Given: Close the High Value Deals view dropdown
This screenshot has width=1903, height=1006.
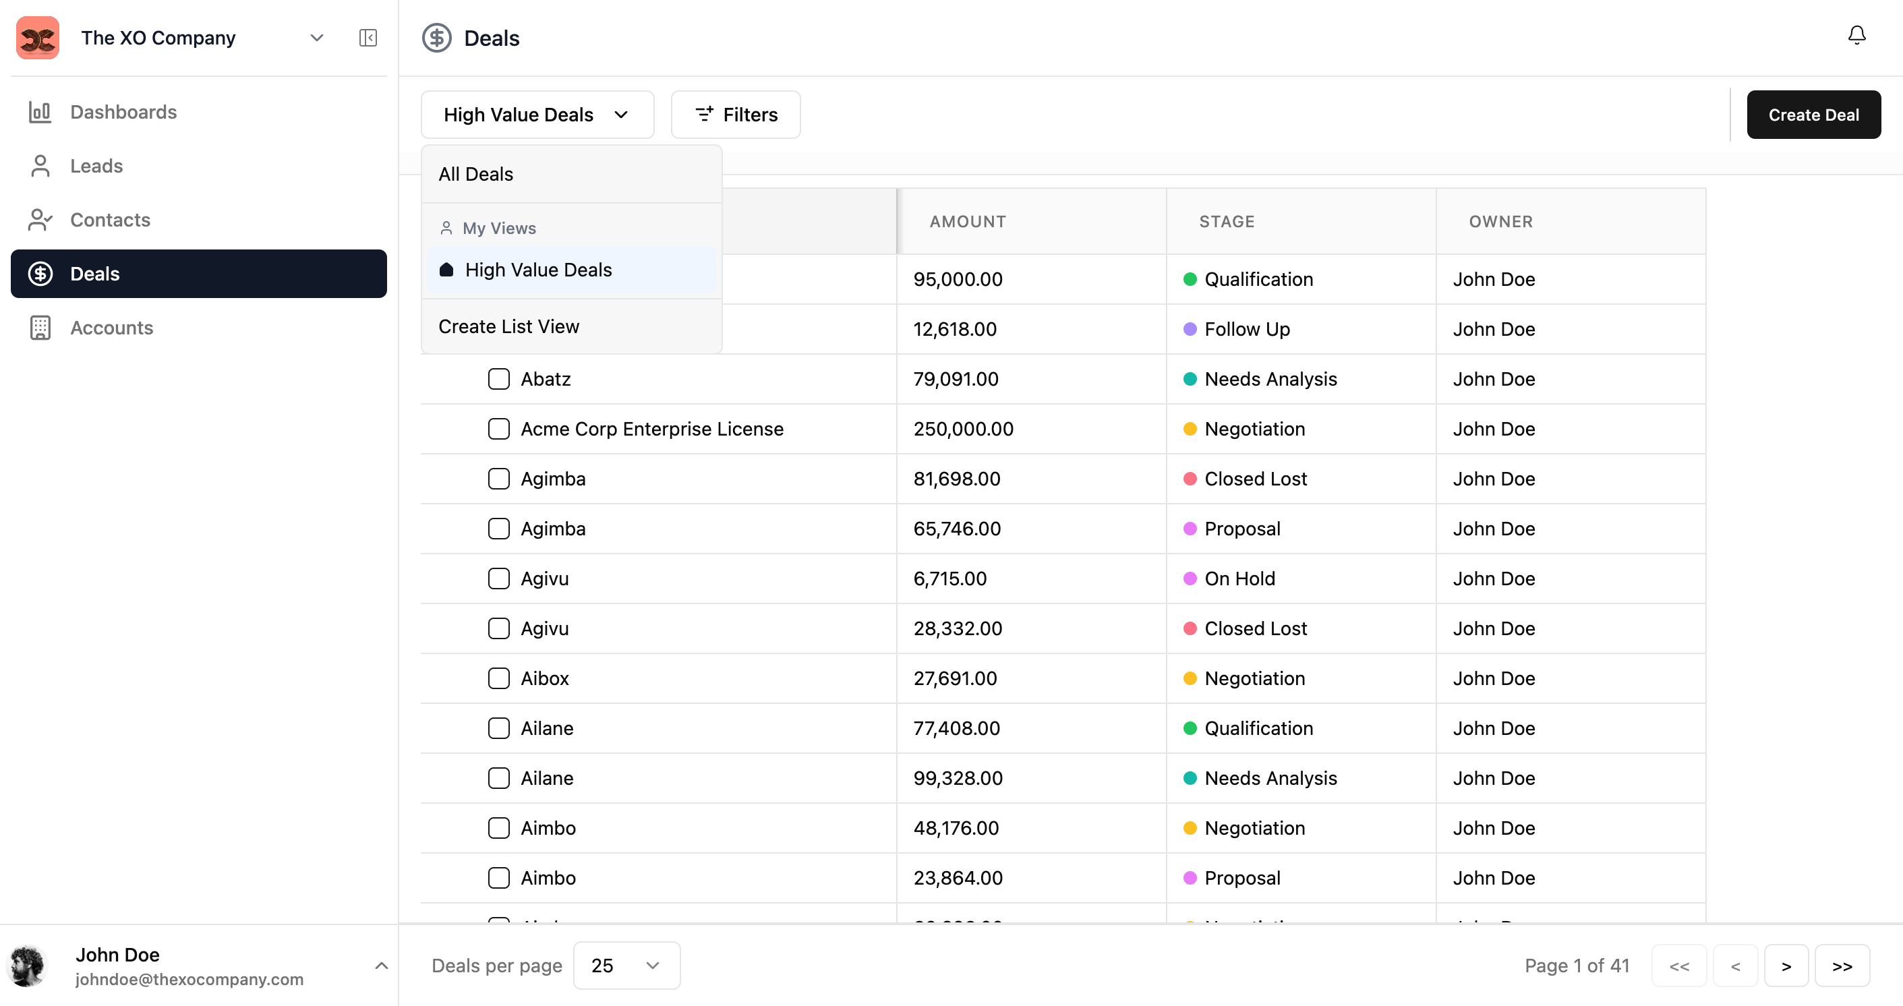Looking at the screenshot, I should pos(537,115).
